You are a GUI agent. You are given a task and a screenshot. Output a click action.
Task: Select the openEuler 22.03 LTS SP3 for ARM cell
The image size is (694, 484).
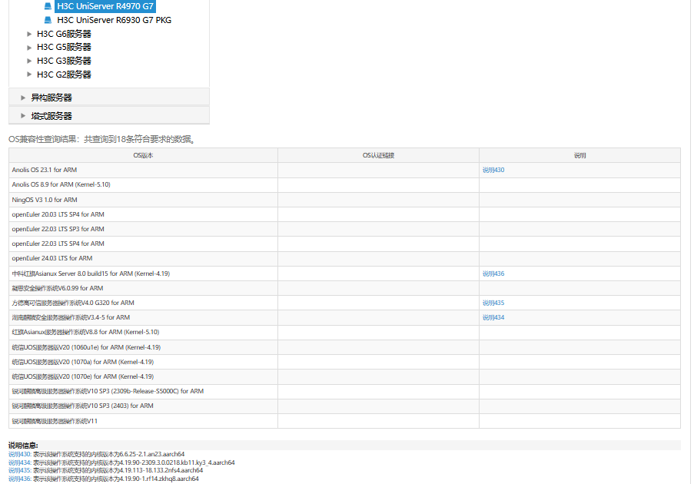[143, 229]
